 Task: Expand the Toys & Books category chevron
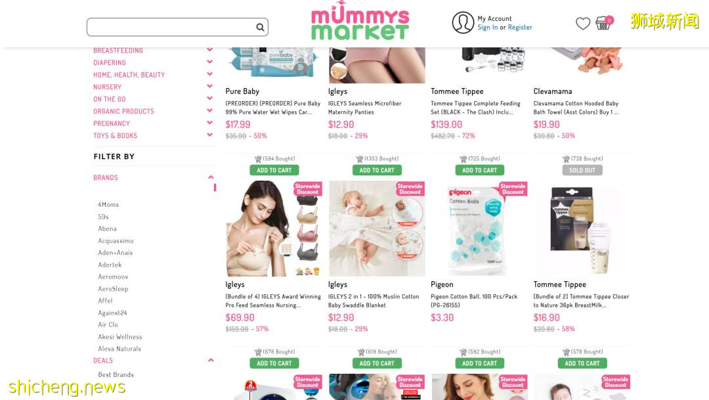(210, 135)
